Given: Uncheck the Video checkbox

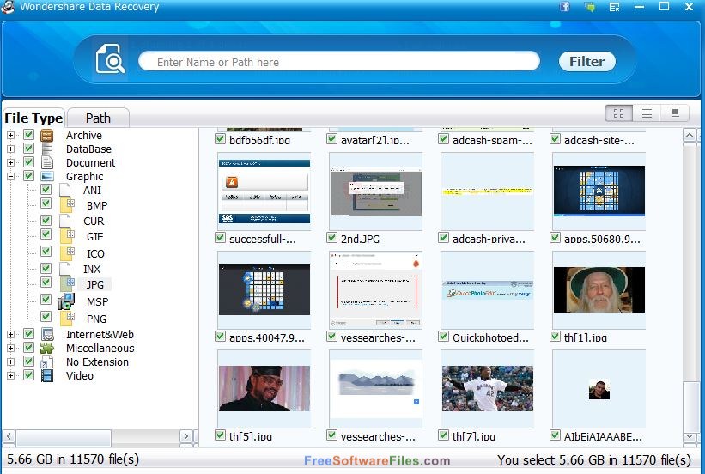Looking at the screenshot, I should [x=29, y=374].
